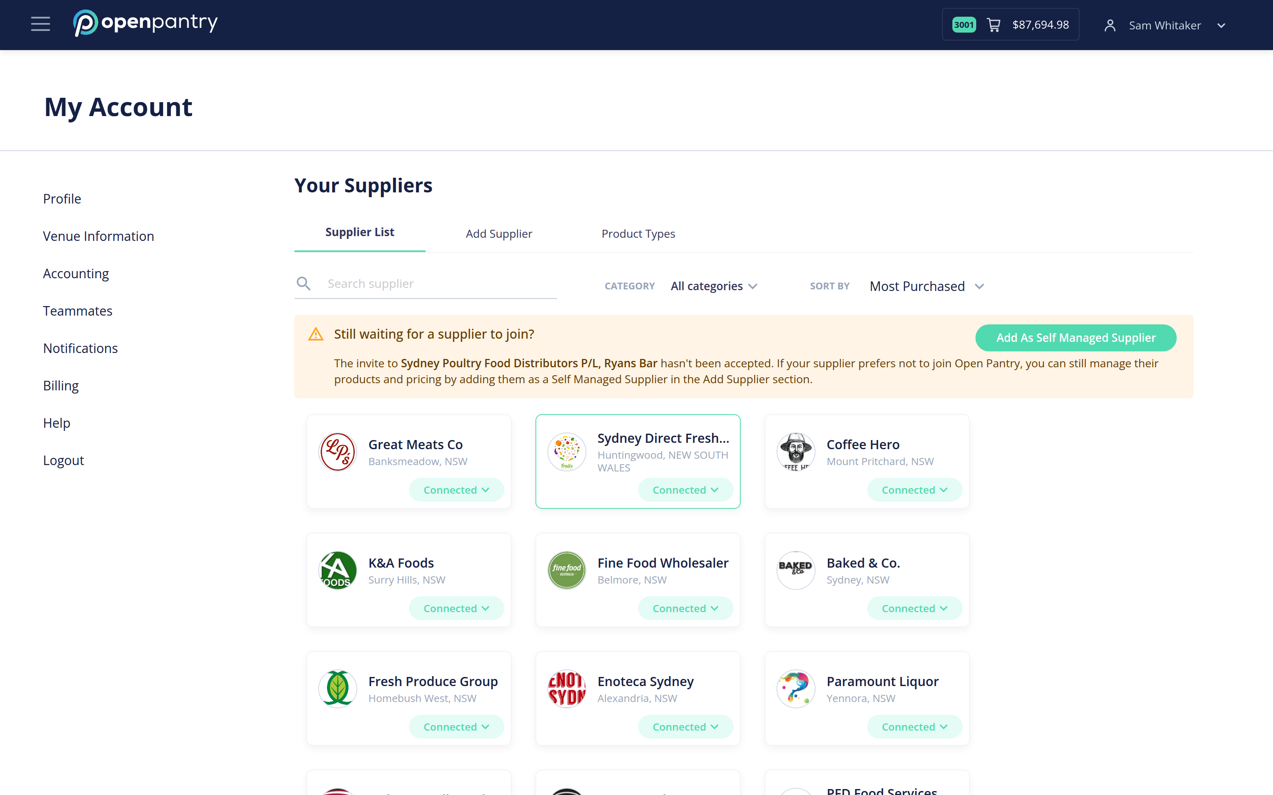The image size is (1273, 795).
Task: Open Profile in the sidebar
Action: click(62, 199)
